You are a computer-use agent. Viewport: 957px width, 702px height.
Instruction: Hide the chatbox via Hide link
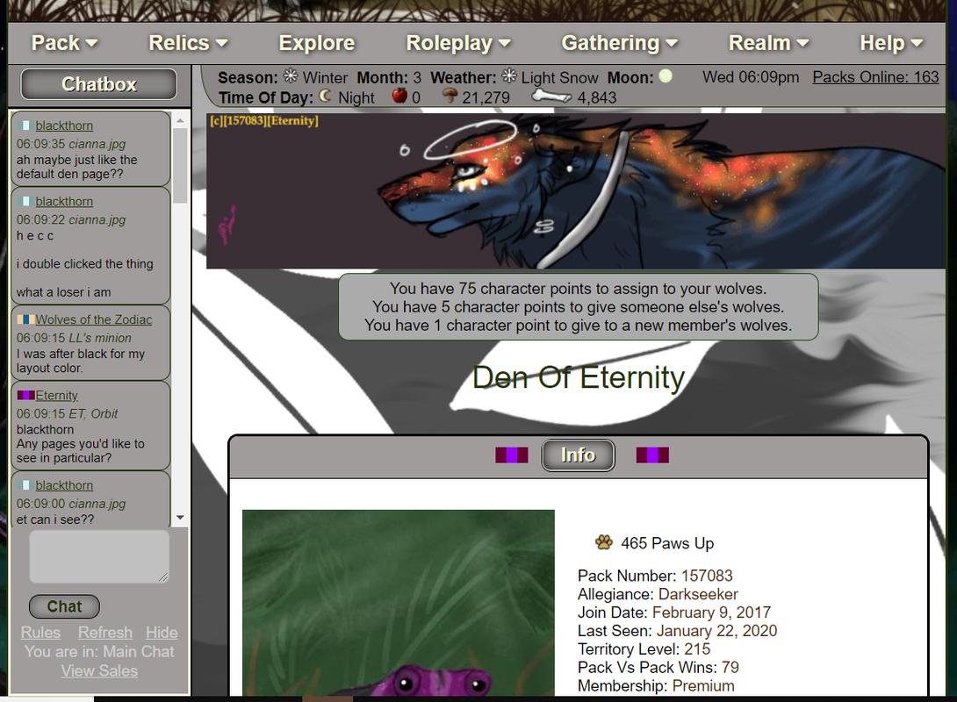162,633
